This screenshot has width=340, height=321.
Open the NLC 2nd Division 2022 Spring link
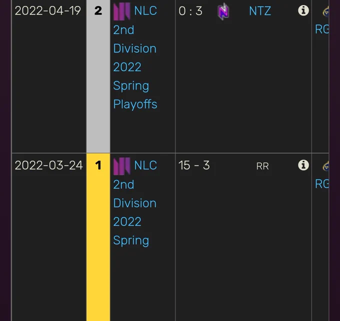click(135, 203)
